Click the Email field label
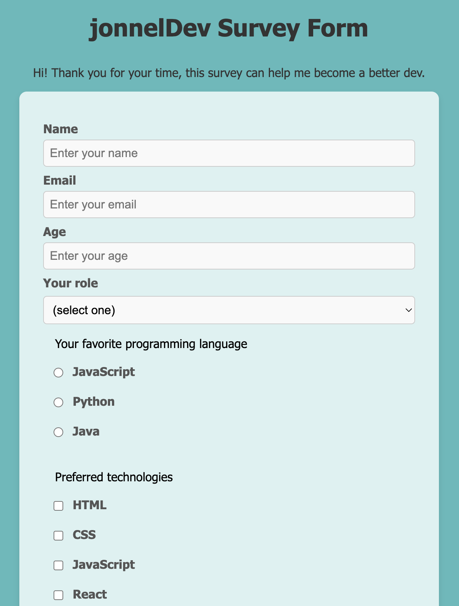The image size is (459, 606). click(x=60, y=181)
